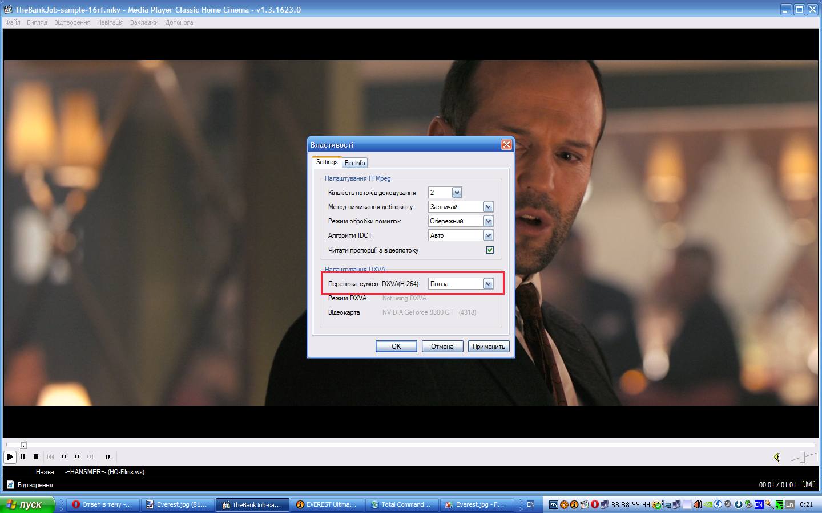Image resolution: width=822 pixels, height=513 pixels.
Task: Click the green checkmark shield tray icon
Action: (x=657, y=504)
